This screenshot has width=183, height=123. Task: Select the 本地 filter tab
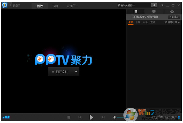point(145,22)
